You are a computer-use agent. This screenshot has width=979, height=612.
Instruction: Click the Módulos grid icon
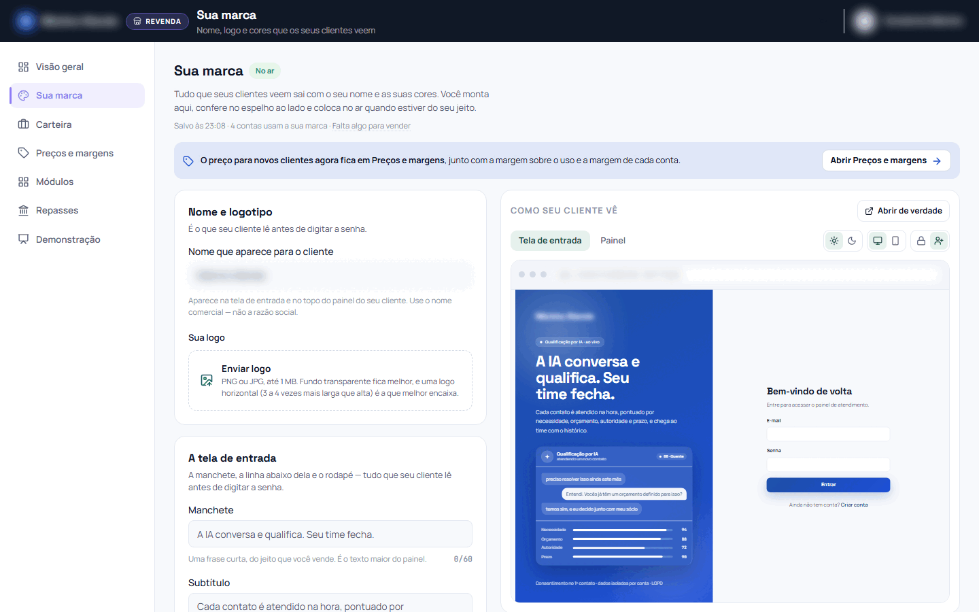(x=24, y=182)
